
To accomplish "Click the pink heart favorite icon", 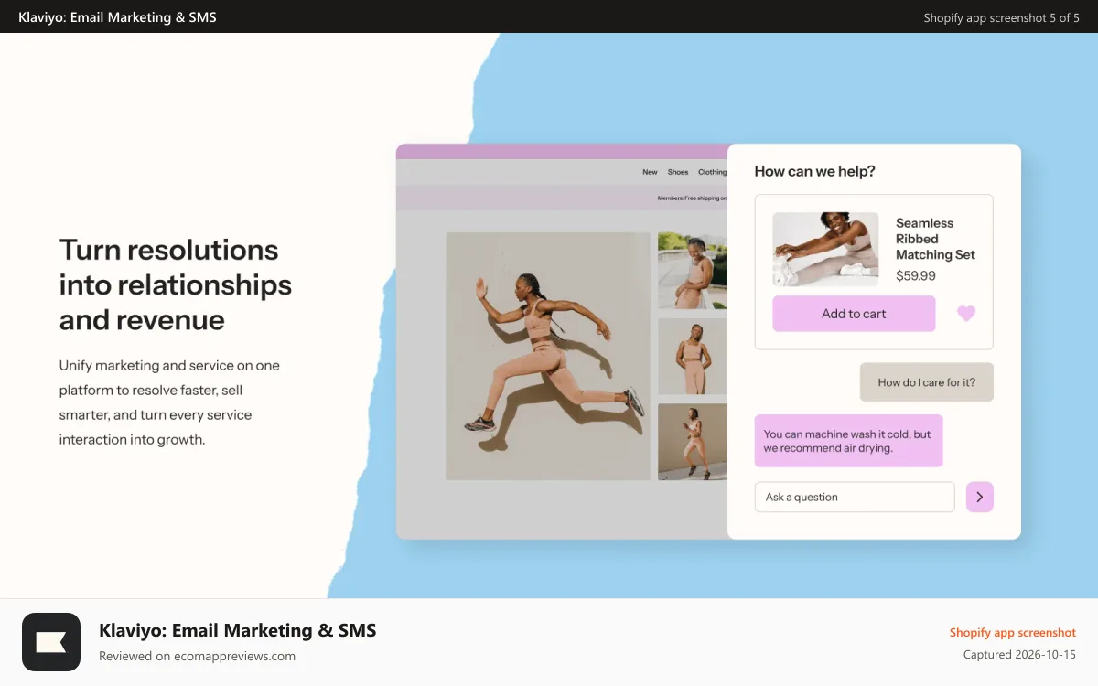I will [x=966, y=314].
